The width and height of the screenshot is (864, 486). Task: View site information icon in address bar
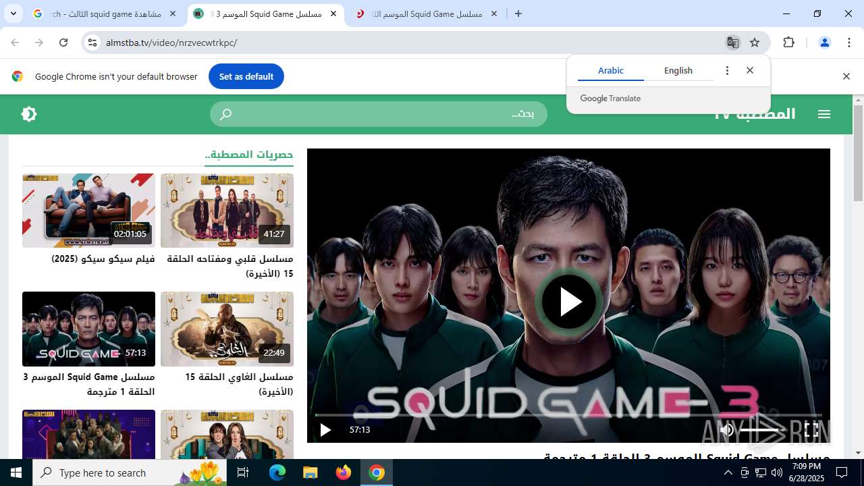pyautogui.click(x=92, y=43)
